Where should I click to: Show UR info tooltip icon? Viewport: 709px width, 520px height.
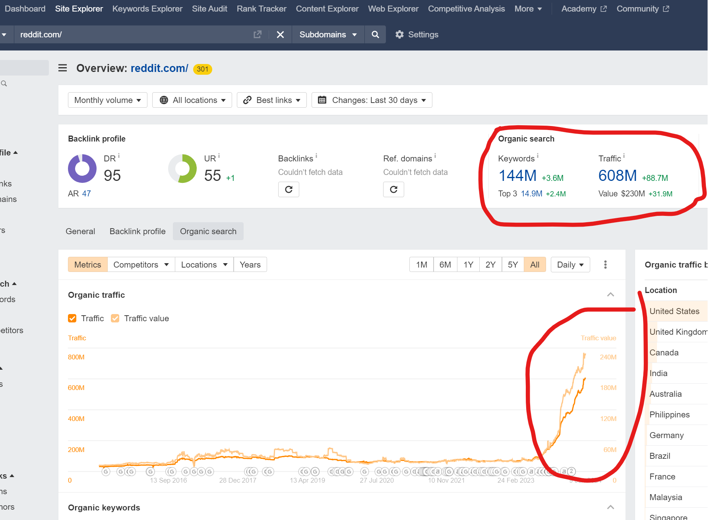(219, 156)
